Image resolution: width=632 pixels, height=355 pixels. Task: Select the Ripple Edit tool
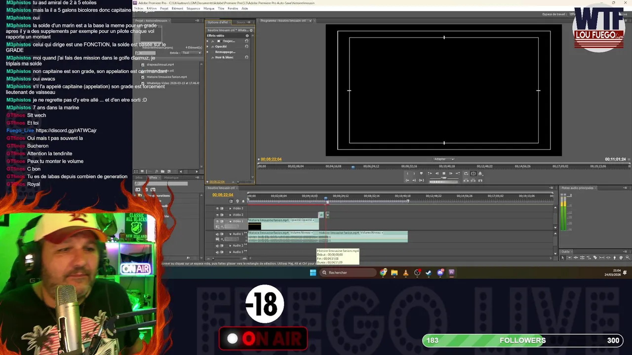576,257
